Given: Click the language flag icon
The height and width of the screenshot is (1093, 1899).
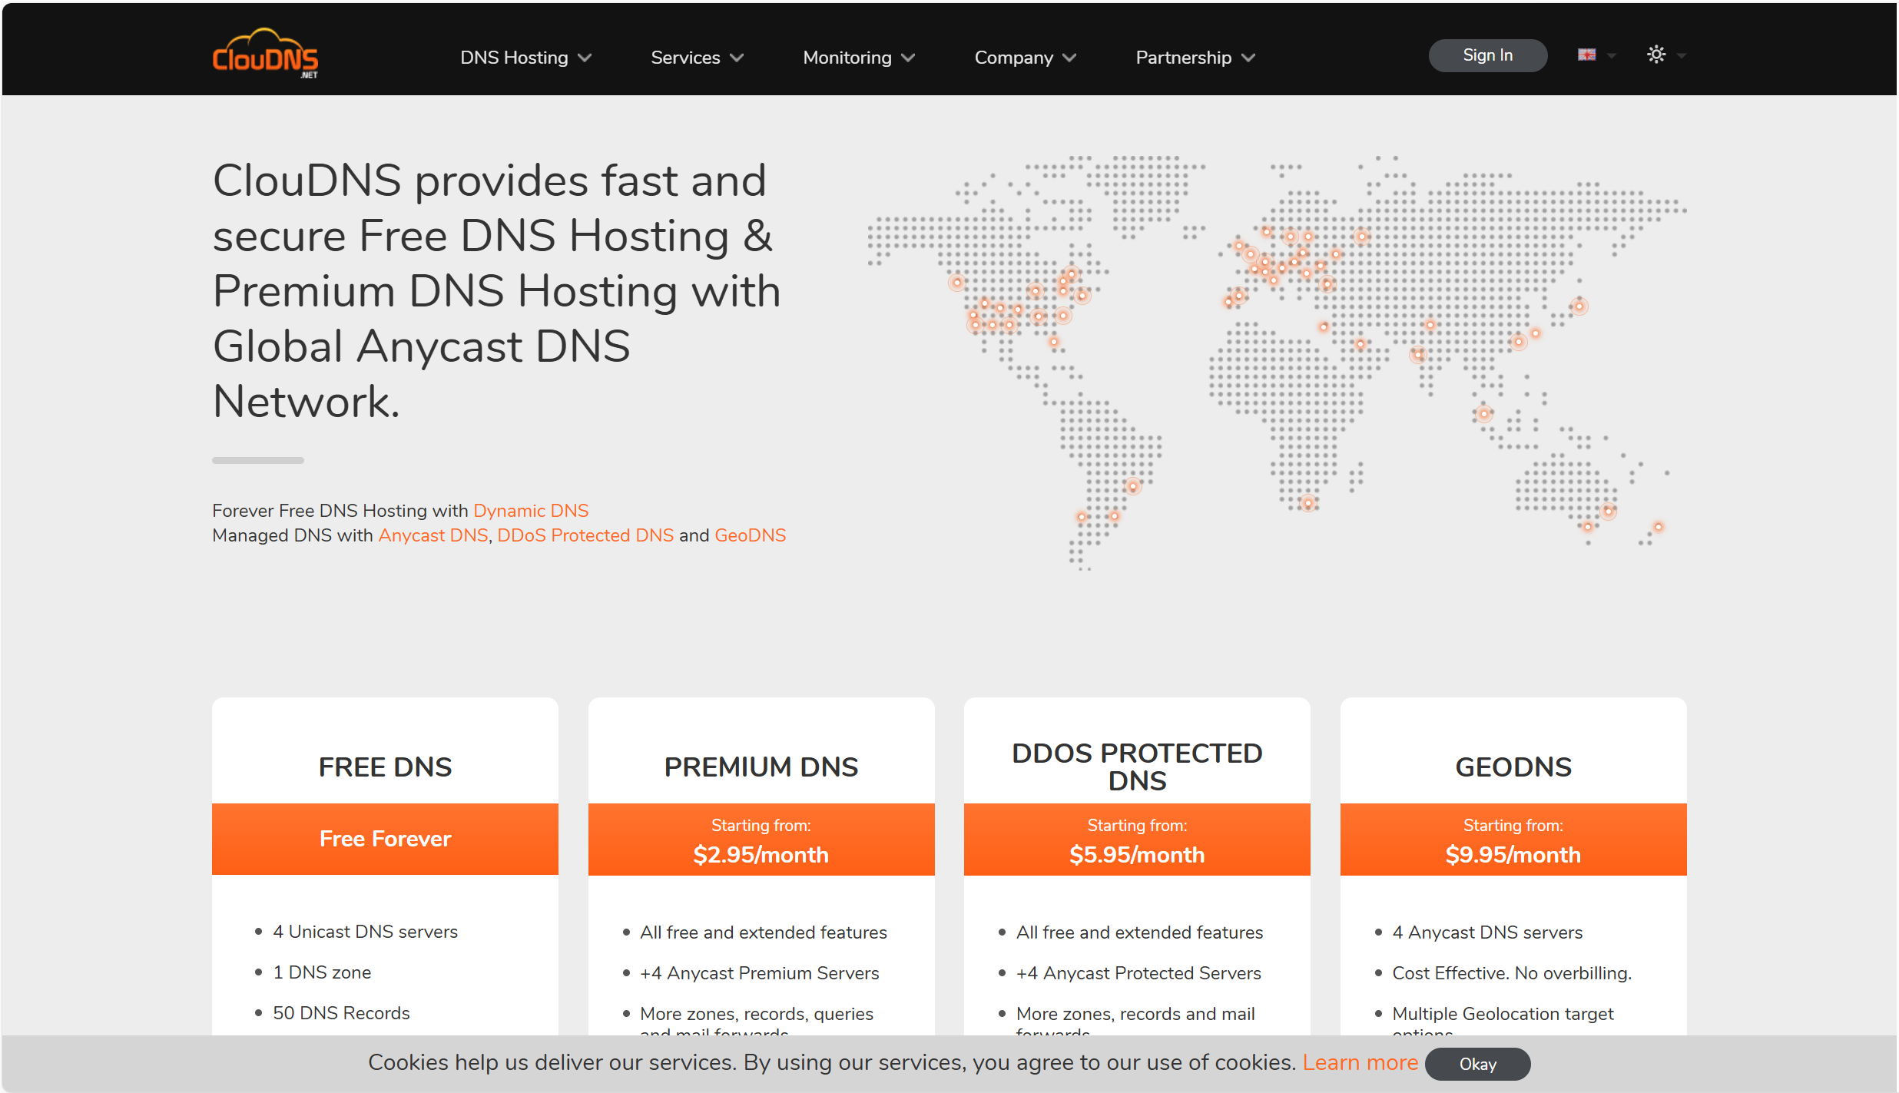Looking at the screenshot, I should coord(1586,55).
